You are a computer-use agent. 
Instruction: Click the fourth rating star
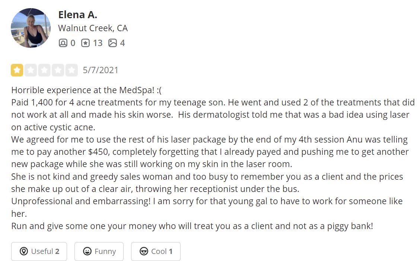coord(58,70)
